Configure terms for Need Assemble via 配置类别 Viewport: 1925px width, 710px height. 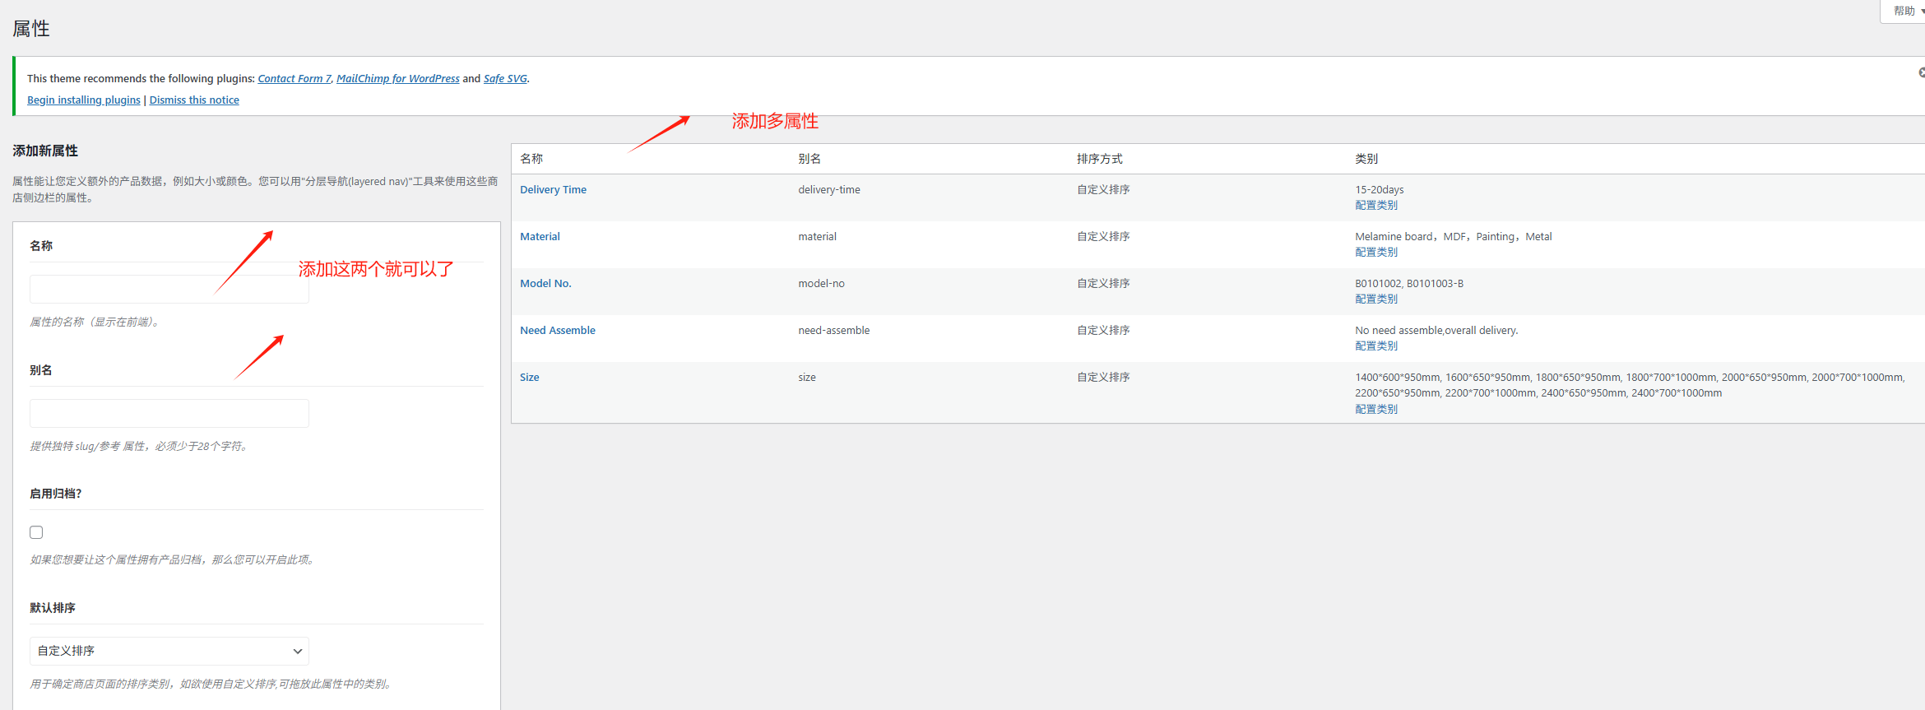tap(1375, 346)
